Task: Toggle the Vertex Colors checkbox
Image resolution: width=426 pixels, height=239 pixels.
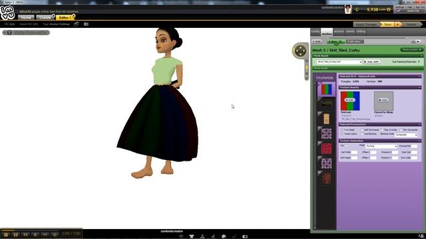Action: 342,134
